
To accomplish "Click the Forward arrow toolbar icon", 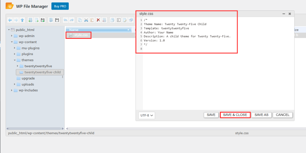I will (x=16, y=20).
